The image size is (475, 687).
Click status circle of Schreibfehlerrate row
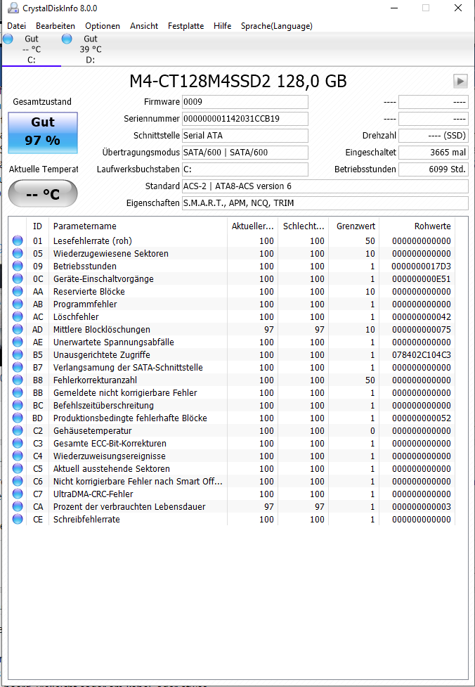pos(18,519)
